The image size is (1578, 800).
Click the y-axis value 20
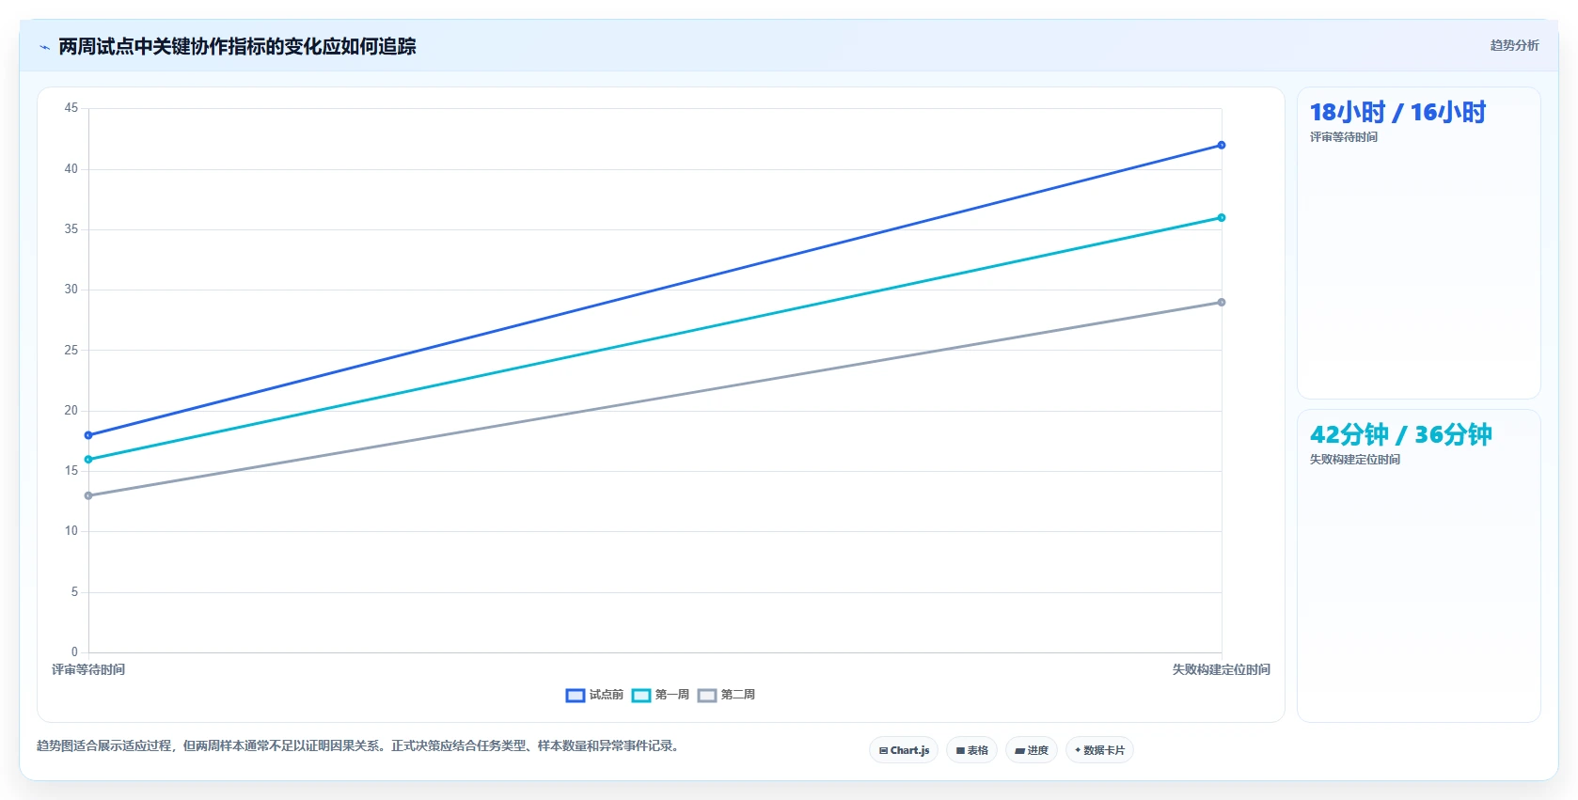point(71,411)
